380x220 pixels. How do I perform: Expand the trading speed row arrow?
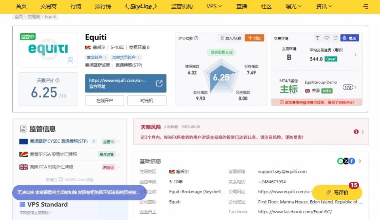pyautogui.click(x=355, y=55)
